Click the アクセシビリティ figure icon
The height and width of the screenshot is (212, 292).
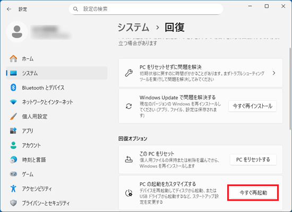[13, 189]
